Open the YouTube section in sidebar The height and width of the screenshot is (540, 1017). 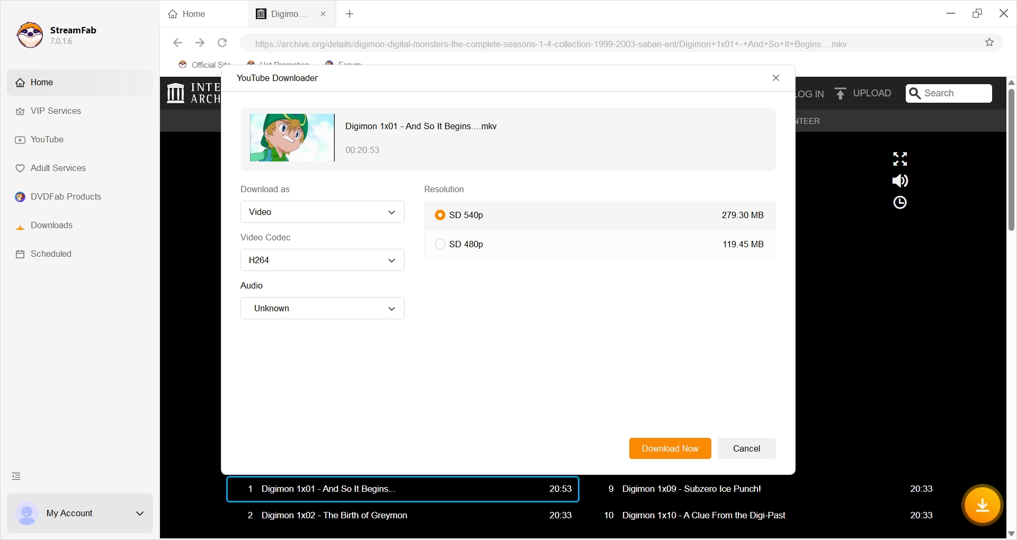[47, 139]
